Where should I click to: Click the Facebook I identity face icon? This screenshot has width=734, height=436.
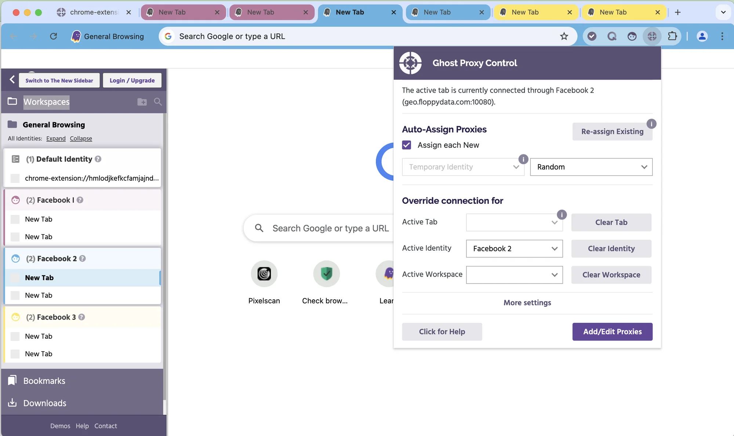coord(15,200)
